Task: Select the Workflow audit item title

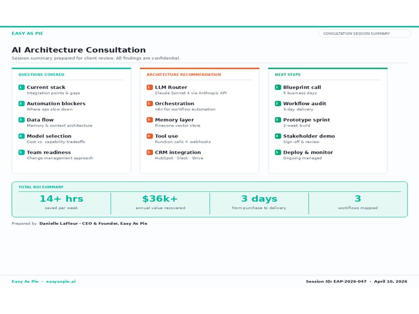Action: click(305, 103)
